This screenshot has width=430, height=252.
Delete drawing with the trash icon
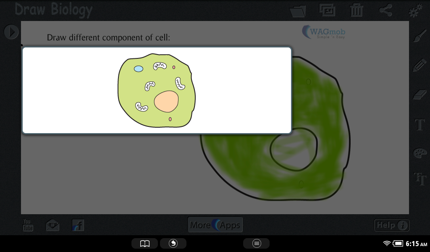pyautogui.click(x=357, y=10)
